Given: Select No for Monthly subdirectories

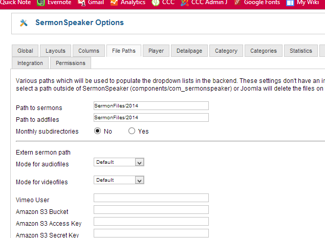Looking at the screenshot, I should point(97,131).
